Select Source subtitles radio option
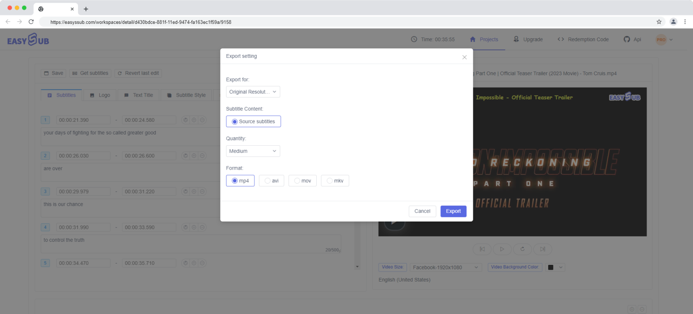 [x=253, y=122]
